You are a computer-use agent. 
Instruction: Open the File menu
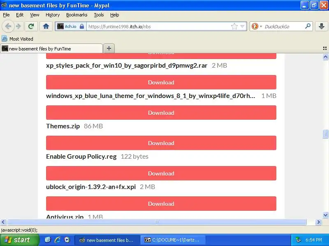click(6, 15)
